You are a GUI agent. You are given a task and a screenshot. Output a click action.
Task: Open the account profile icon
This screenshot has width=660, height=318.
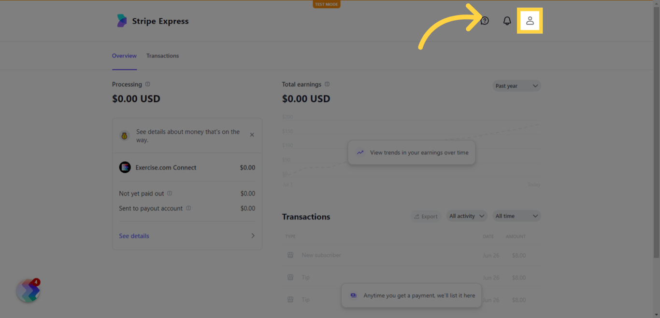530,20
